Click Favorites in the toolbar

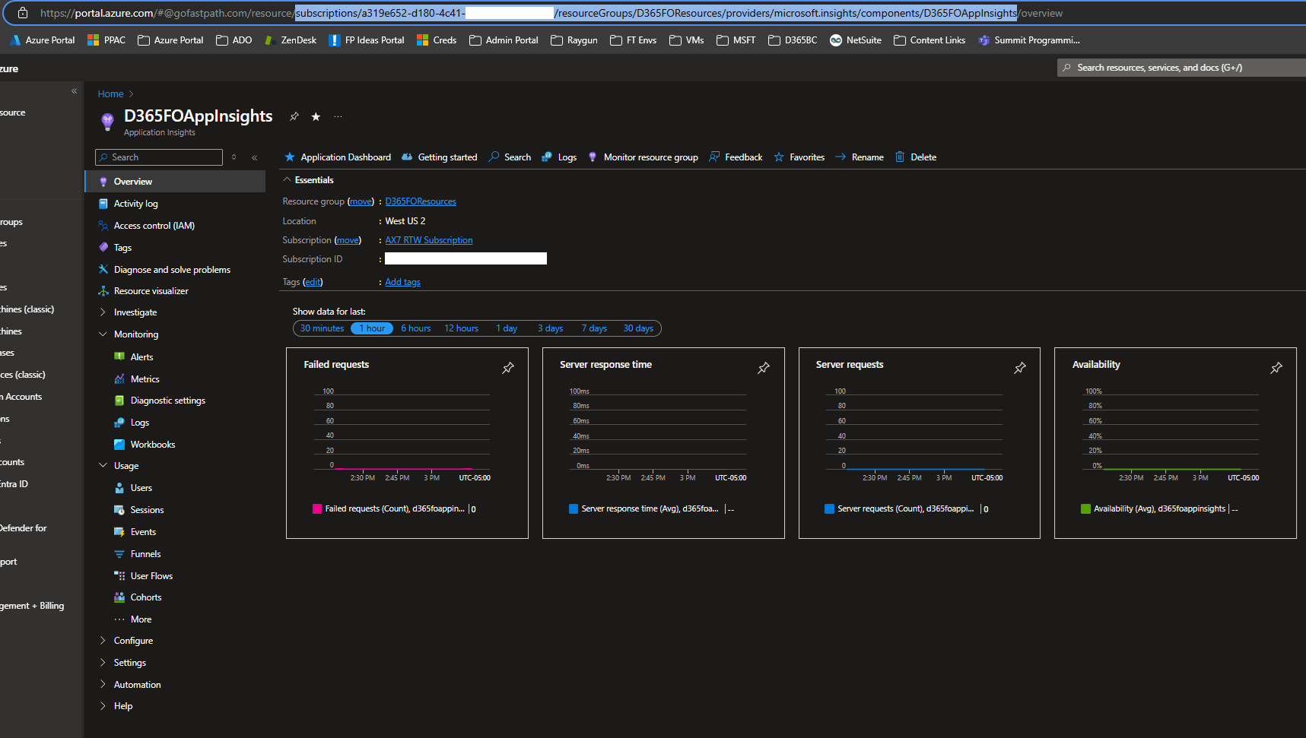[799, 157]
